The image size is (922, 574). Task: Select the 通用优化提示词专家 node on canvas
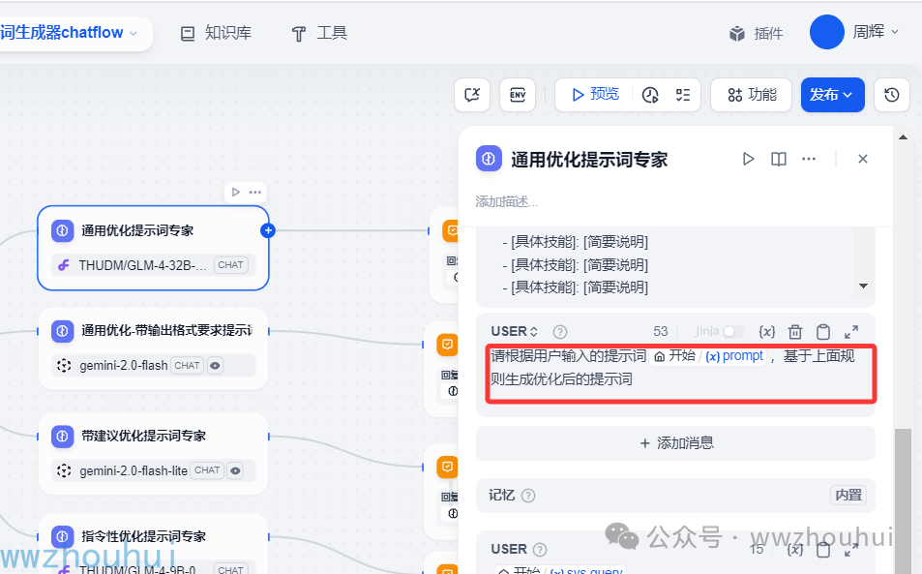point(153,248)
